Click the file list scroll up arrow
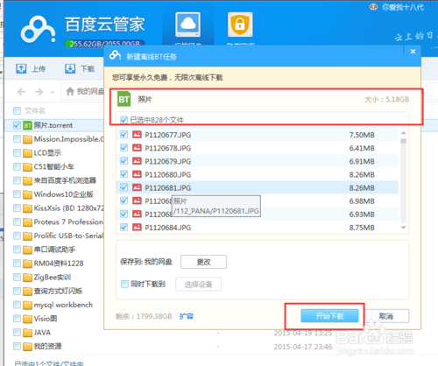The width and height of the screenshot is (438, 366). 404,133
